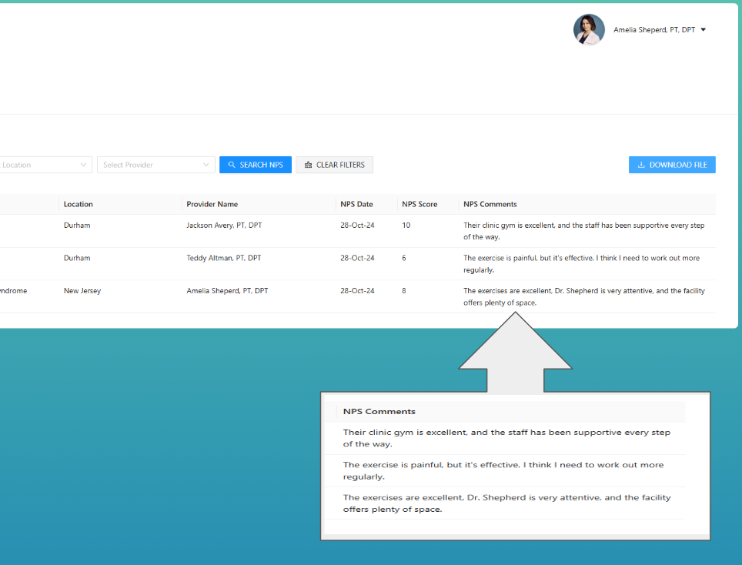This screenshot has width=742, height=565.
Task: Click the New Jersey location cell
Action: (82, 291)
